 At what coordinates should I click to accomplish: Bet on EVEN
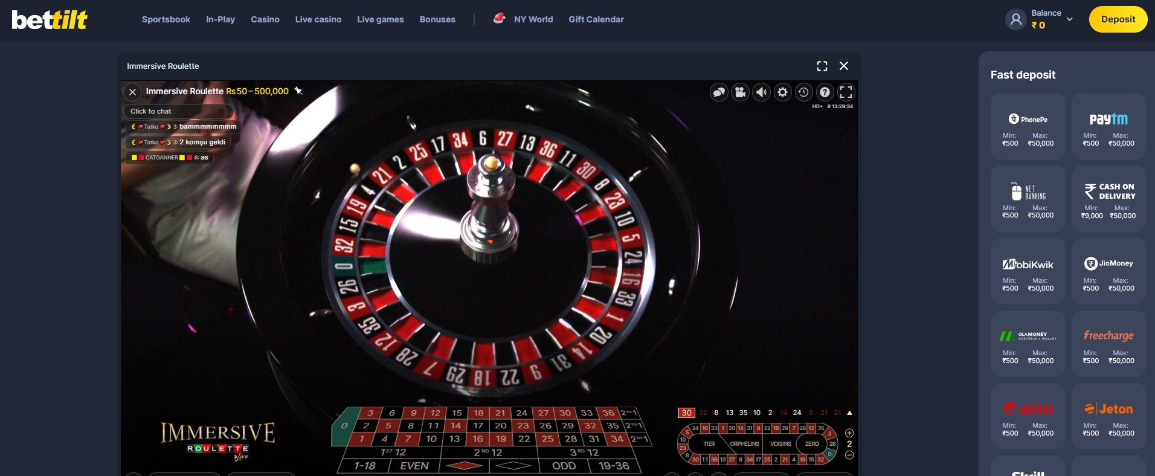[414, 466]
